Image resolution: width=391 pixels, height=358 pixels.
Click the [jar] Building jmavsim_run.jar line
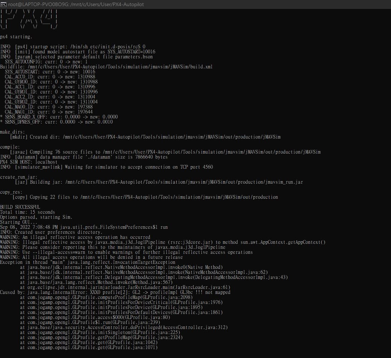pyautogui.click(x=159, y=182)
